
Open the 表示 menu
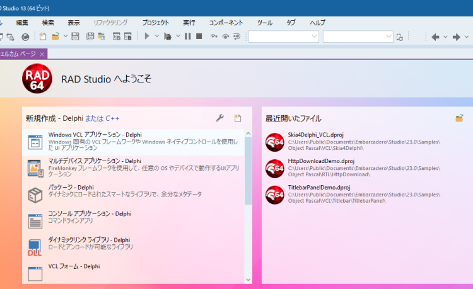pos(74,23)
